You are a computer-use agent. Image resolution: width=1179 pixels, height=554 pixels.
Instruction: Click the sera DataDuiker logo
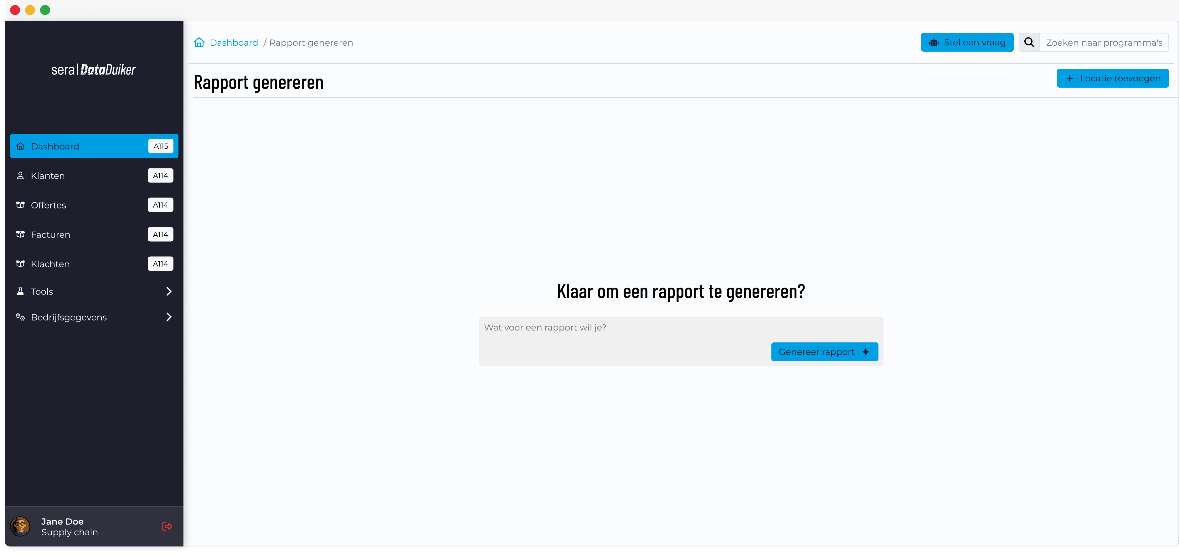point(93,69)
